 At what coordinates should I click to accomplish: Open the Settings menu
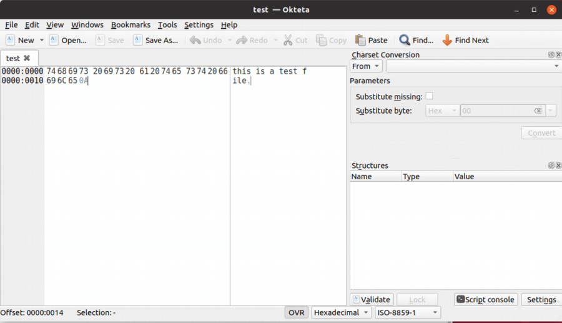[x=199, y=25]
